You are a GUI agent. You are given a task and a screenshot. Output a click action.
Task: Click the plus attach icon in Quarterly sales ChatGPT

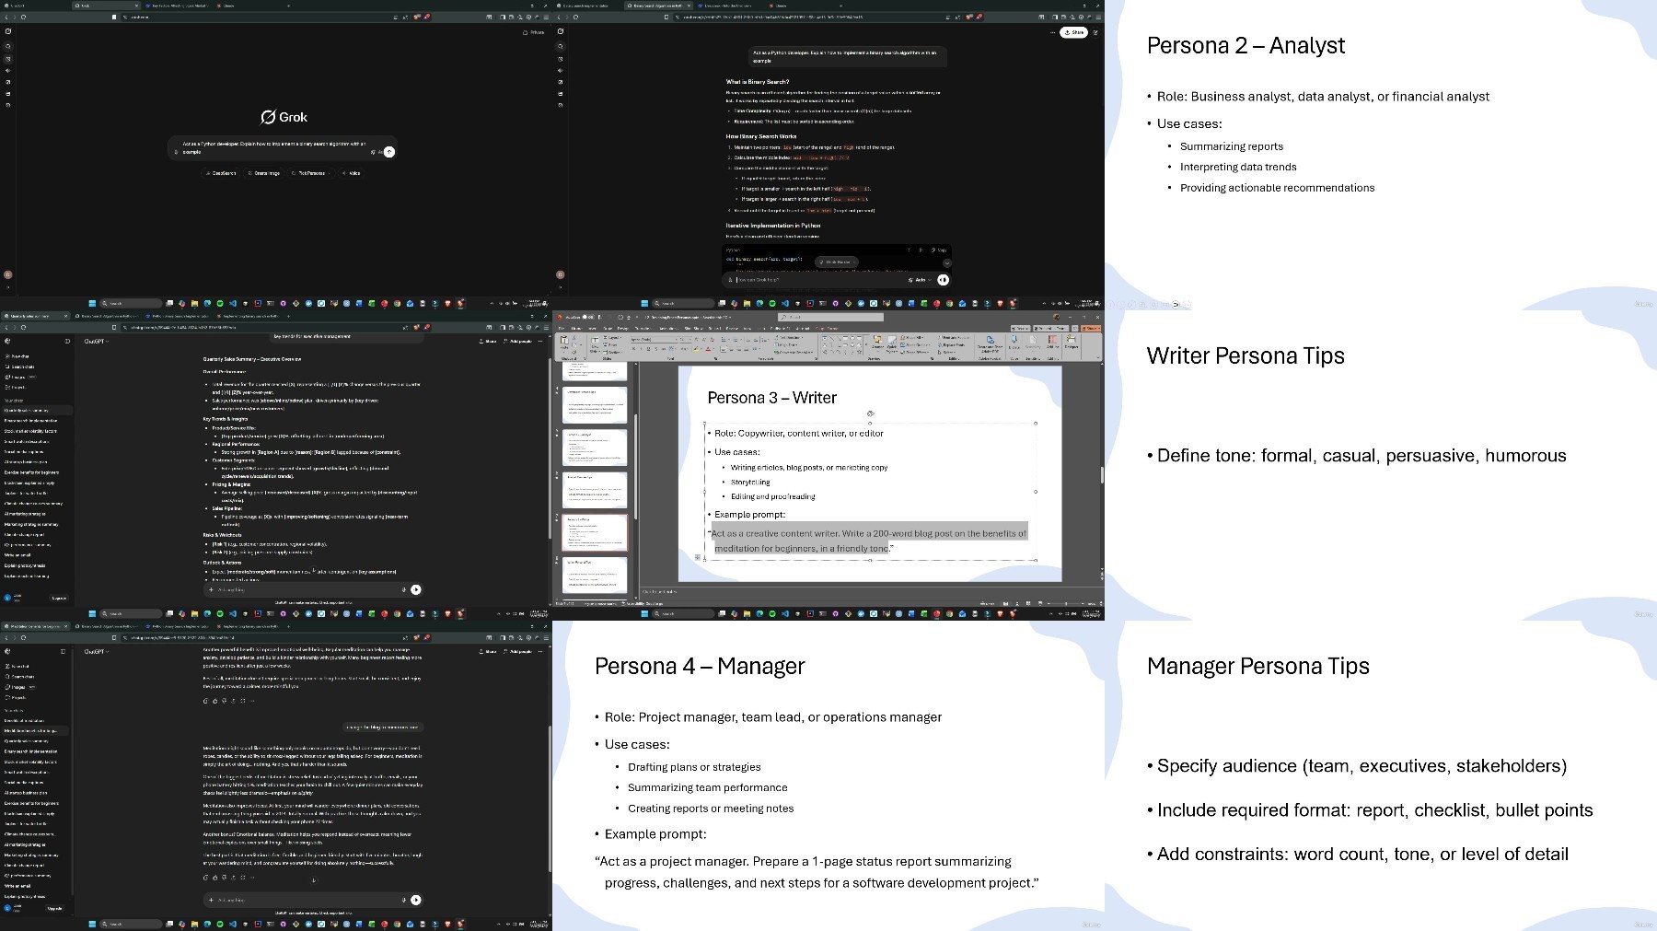pos(211,589)
